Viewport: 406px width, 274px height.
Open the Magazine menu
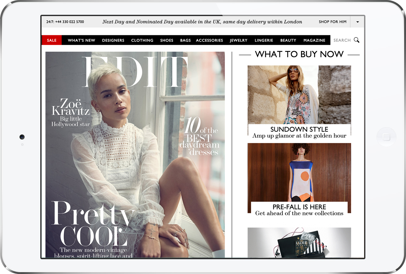(x=314, y=40)
